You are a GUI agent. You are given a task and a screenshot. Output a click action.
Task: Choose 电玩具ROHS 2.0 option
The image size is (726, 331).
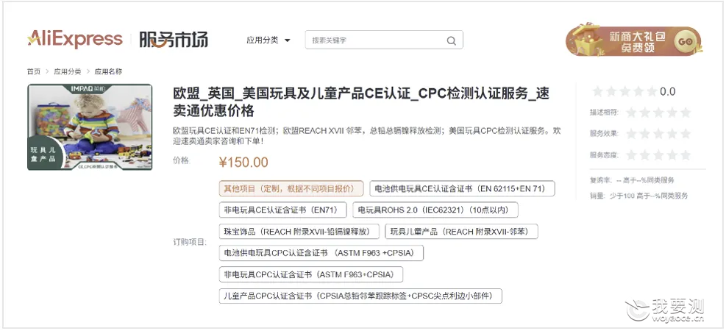coord(435,210)
